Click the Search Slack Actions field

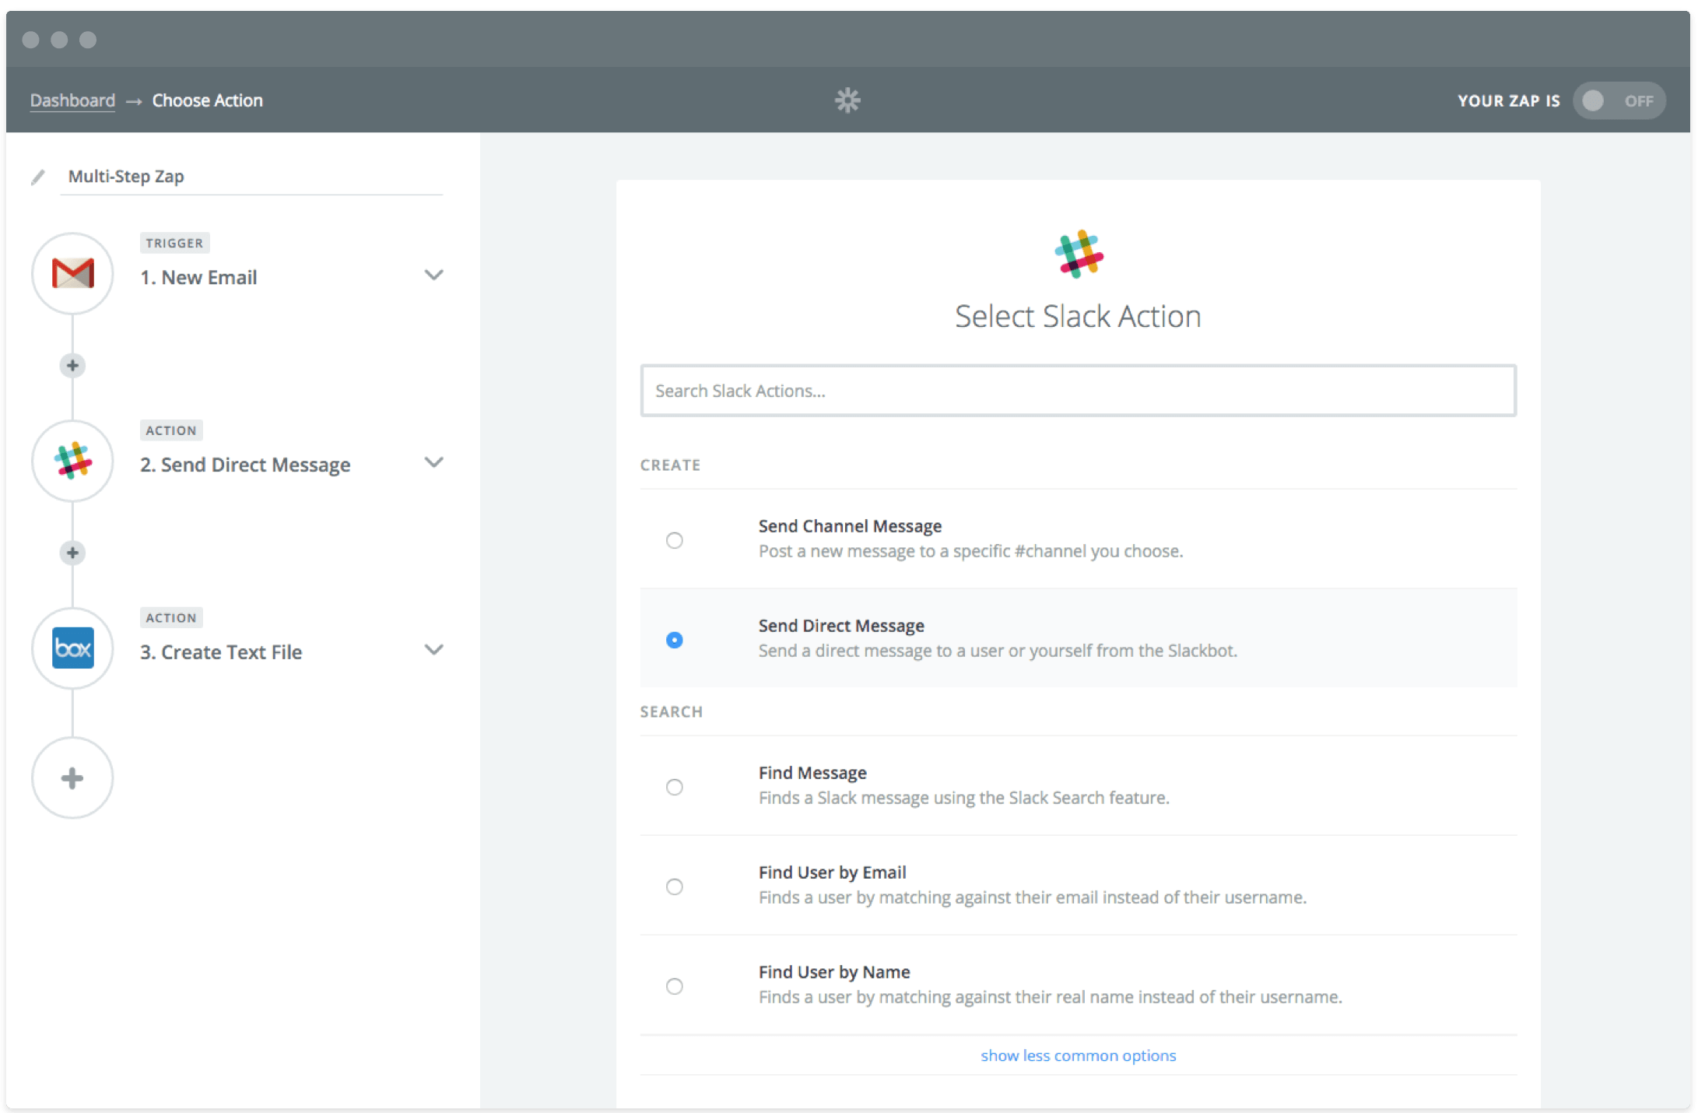1078,391
